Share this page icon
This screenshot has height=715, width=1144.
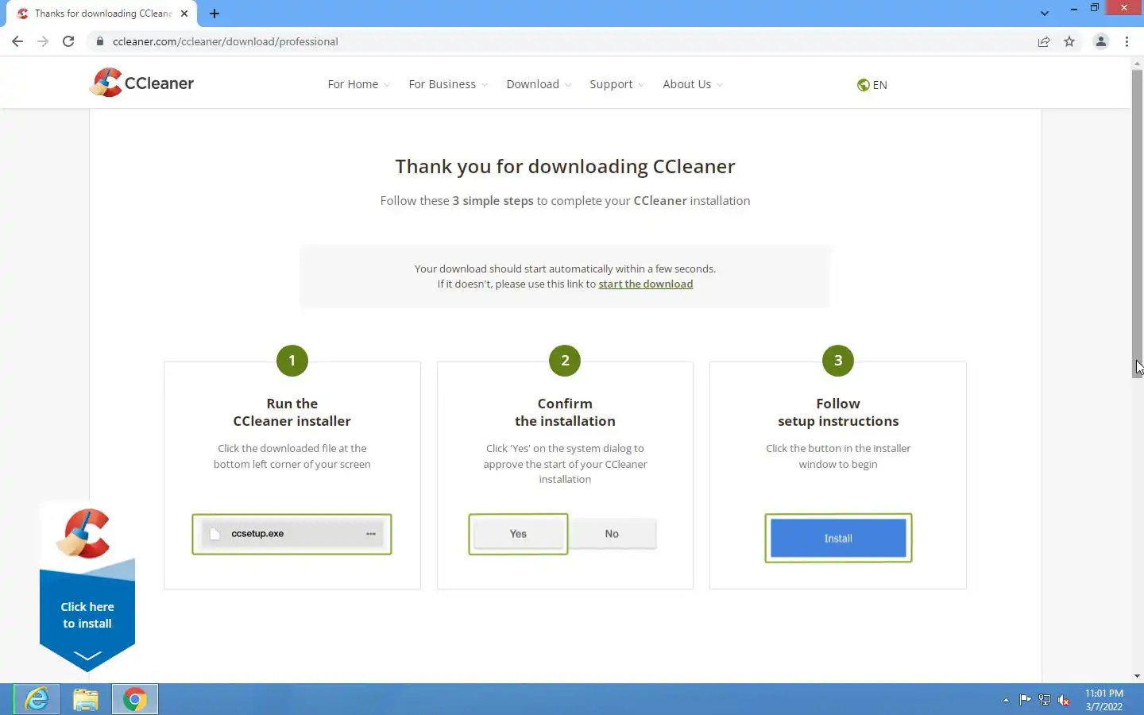(1044, 41)
